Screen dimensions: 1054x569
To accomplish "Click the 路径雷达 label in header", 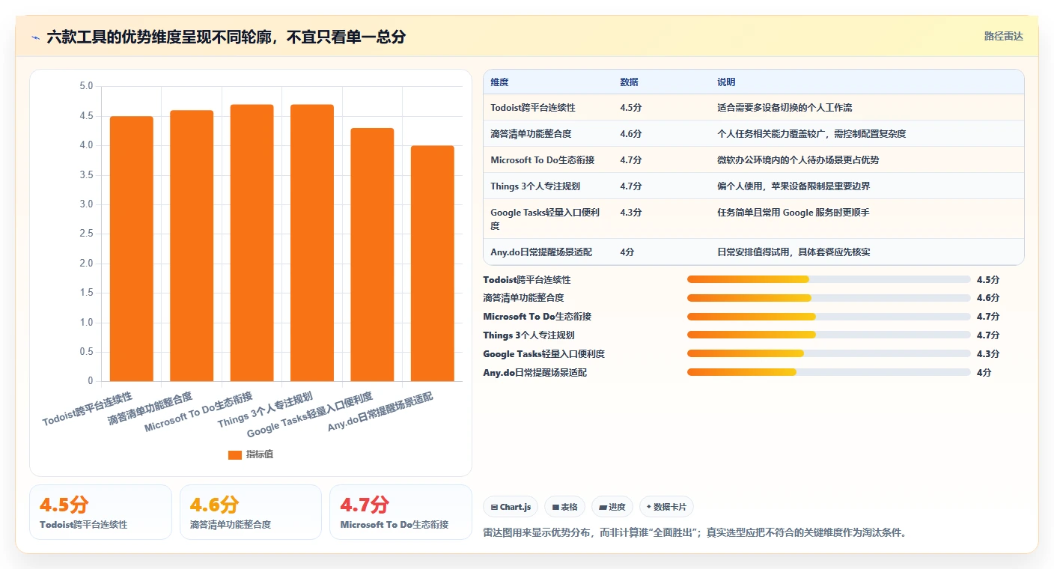I will pos(1003,36).
